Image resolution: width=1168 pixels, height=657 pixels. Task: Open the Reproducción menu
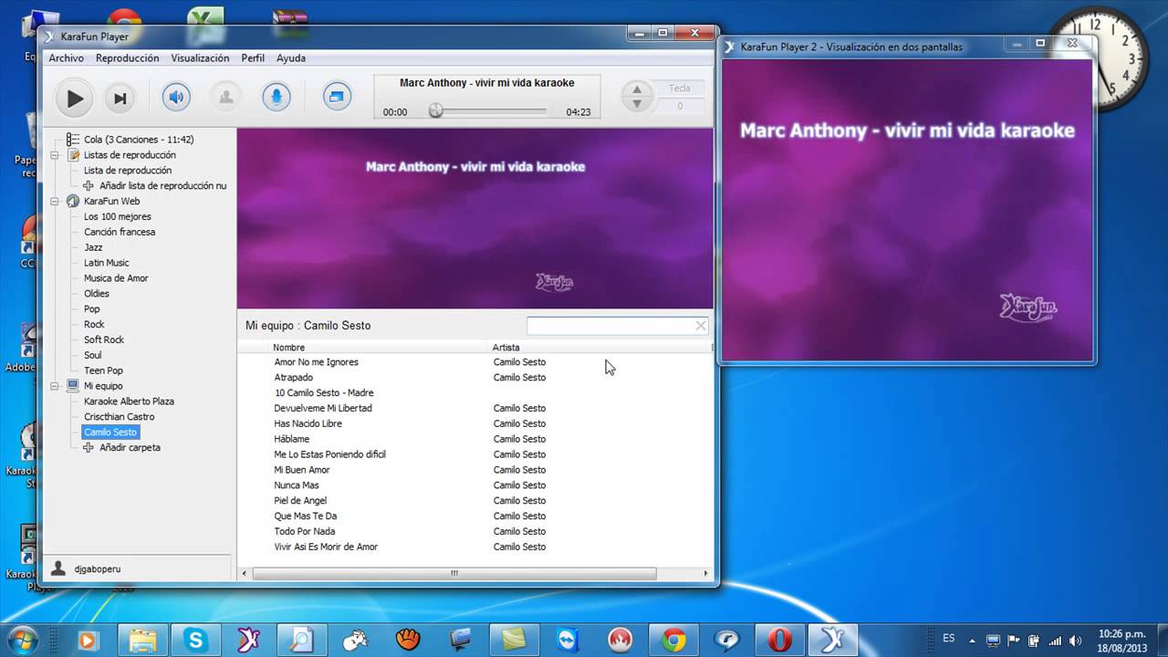[x=127, y=57]
